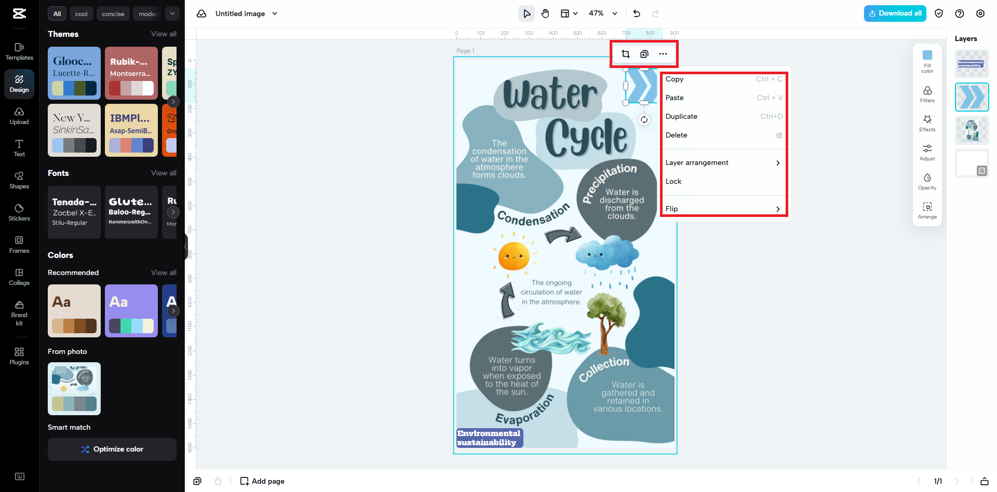997x492 pixels.
Task: Click the Add page button
Action: point(262,481)
